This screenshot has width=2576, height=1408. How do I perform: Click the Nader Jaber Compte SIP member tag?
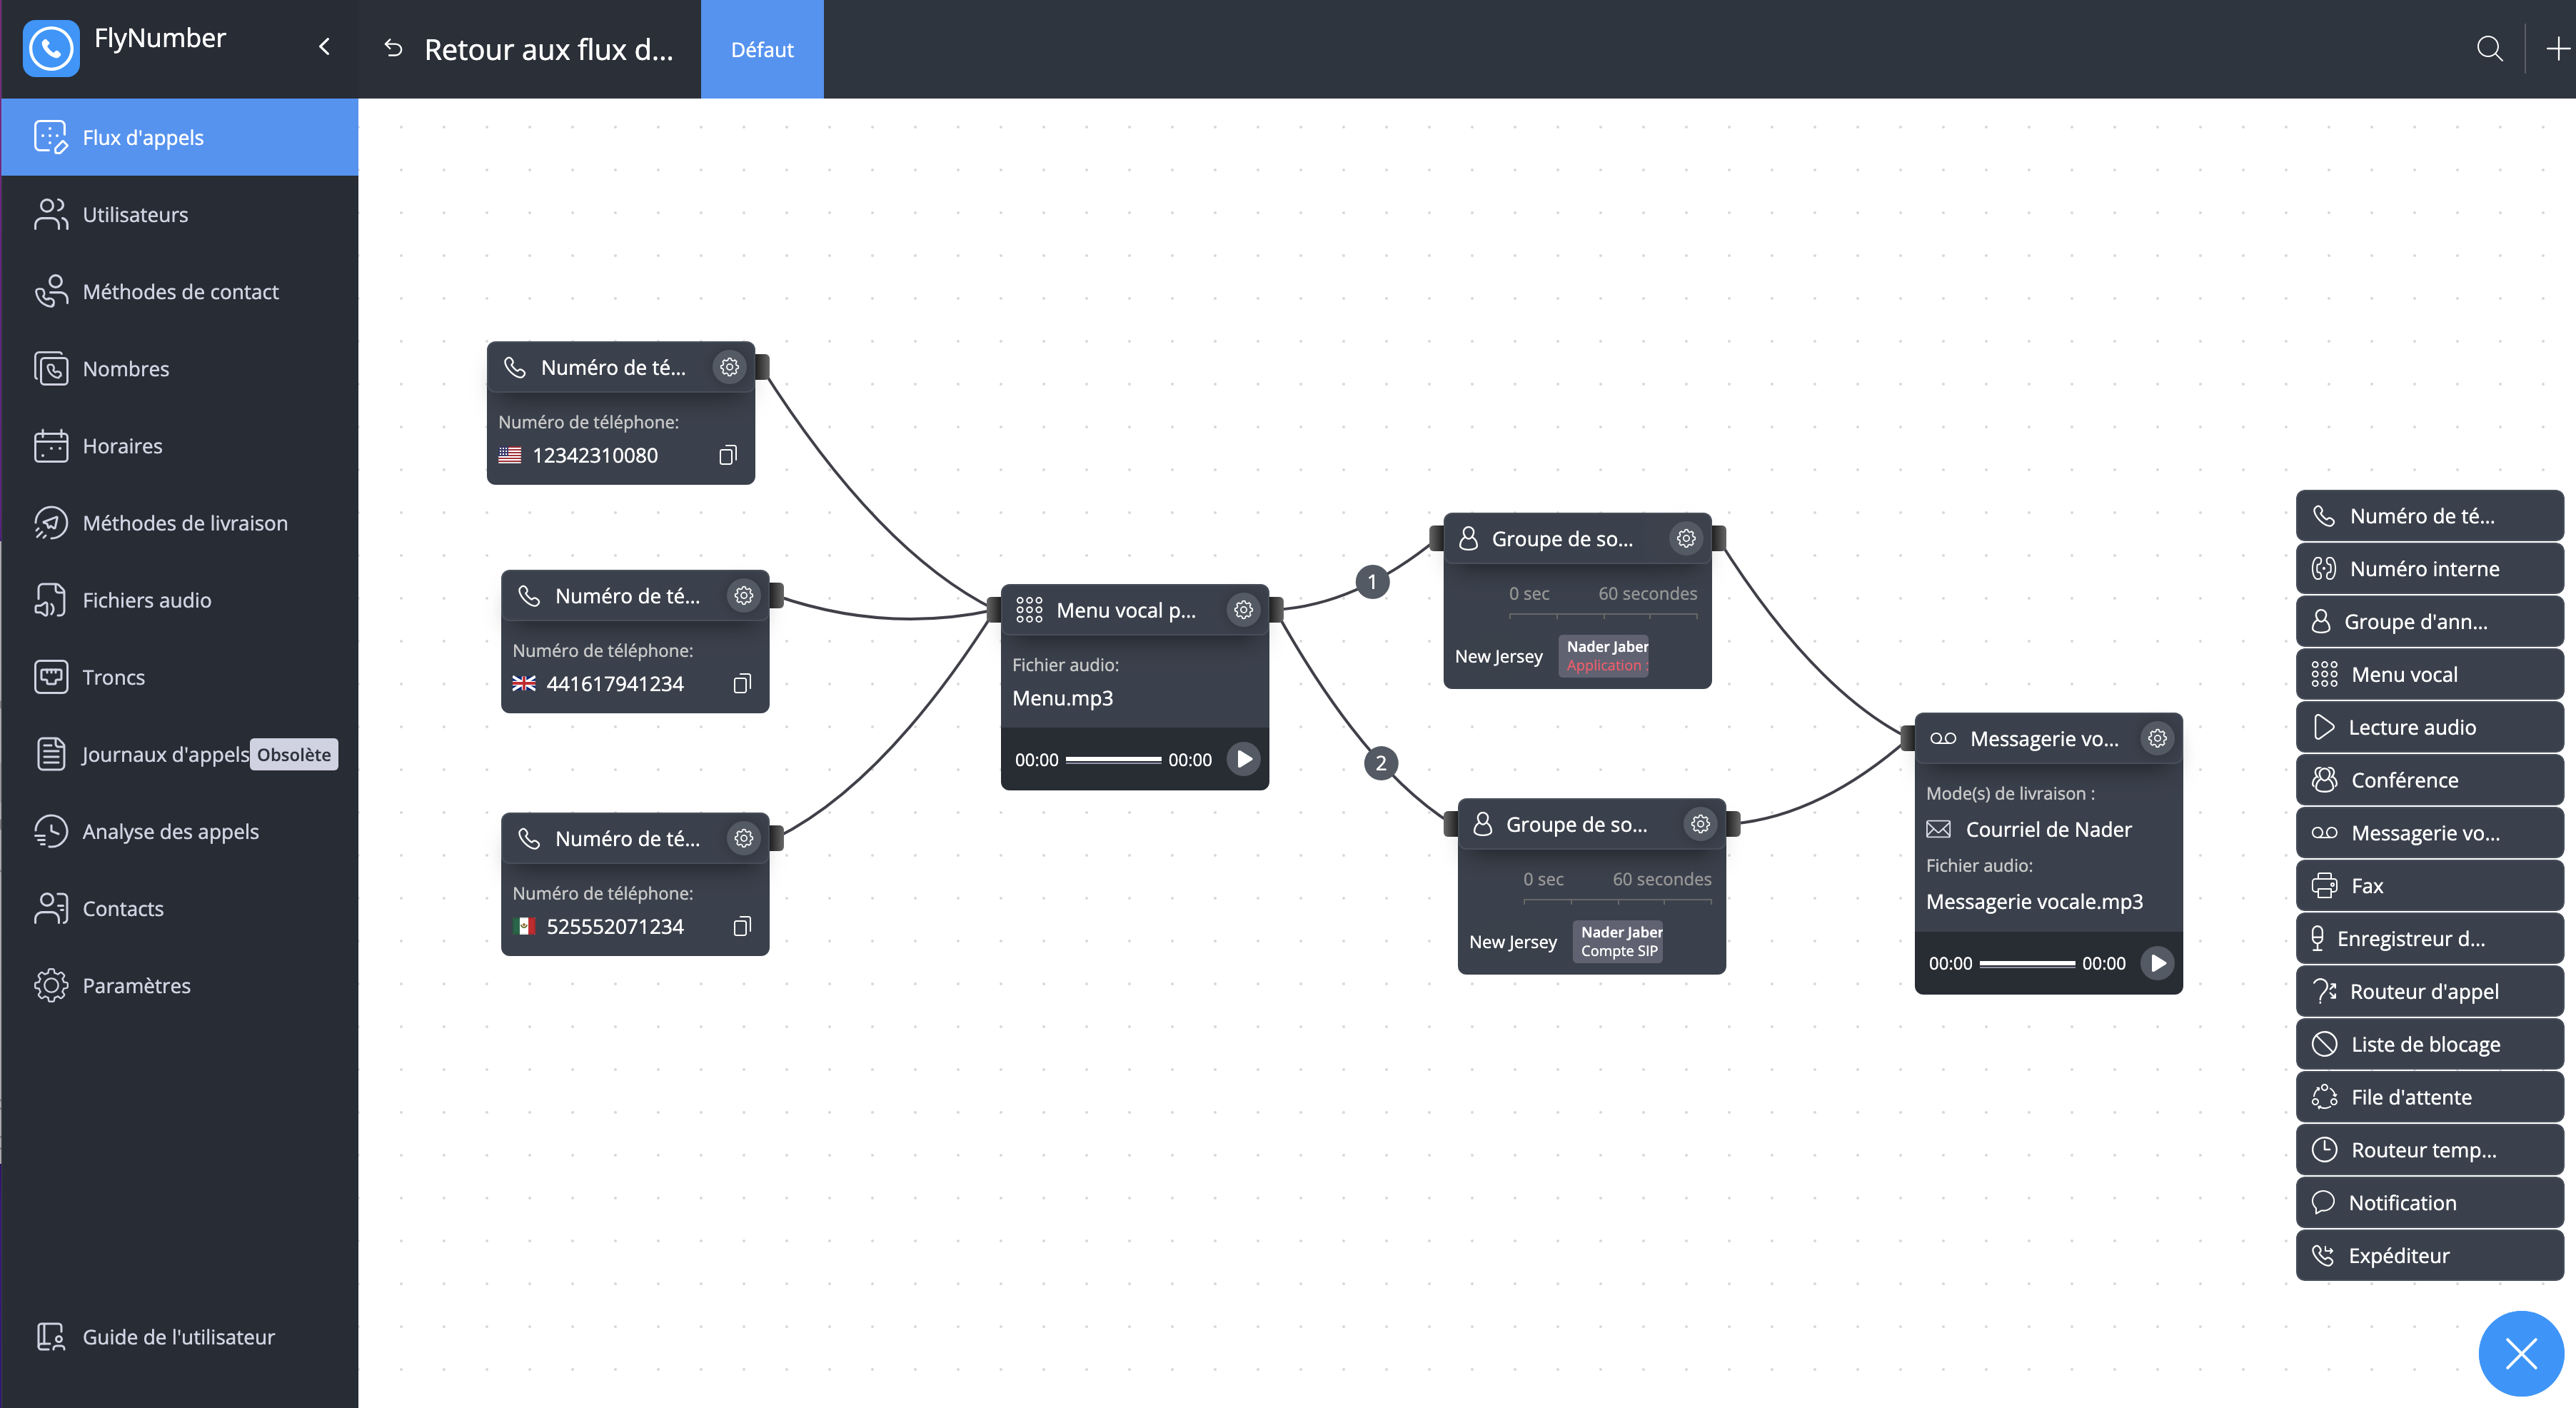(1618, 941)
